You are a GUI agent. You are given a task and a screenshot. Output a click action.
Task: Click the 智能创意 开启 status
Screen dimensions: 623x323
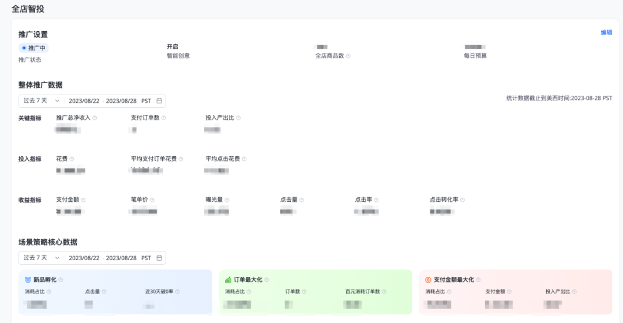tap(172, 47)
